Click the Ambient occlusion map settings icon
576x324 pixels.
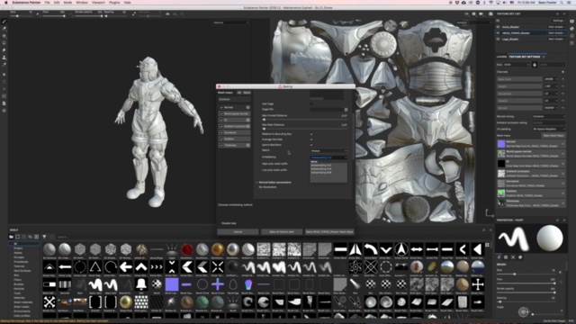tap(248, 126)
